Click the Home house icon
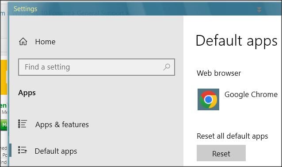This screenshot has height=167, width=282. 23,42
